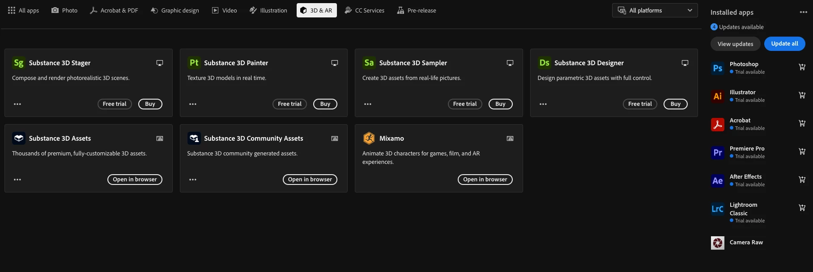Buy Substance 3D Painter
The width and height of the screenshot is (813, 272).
(325, 104)
